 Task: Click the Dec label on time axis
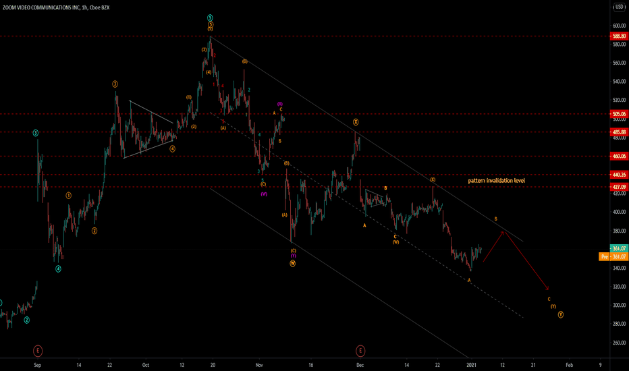360,365
